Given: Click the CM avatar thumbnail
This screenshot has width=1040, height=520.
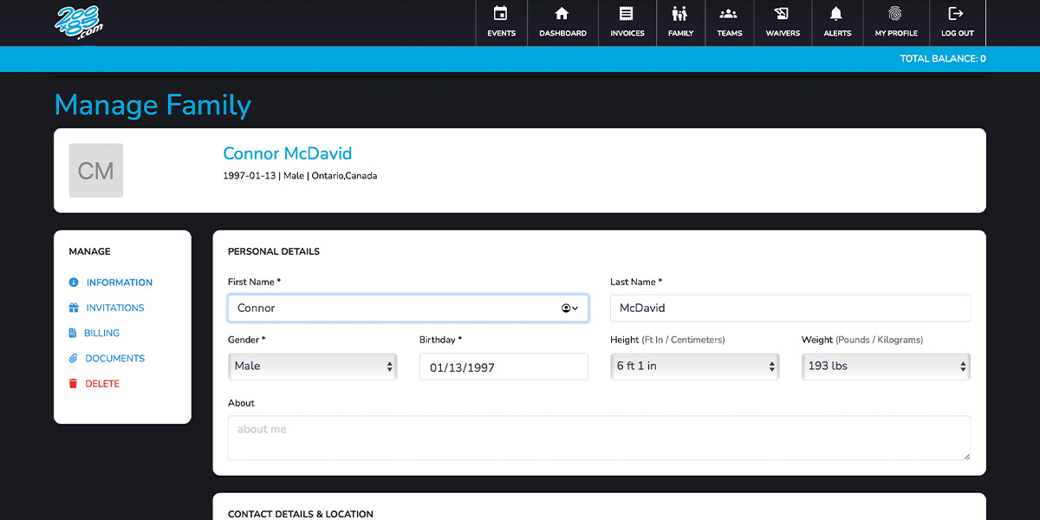Looking at the screenshot, I should coord(96,171).
